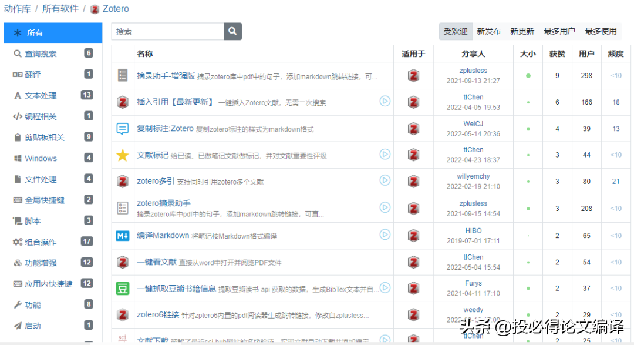Open 文献标记 action link
This screenshot has width=634, height=345.
click(x=153, y=155)
